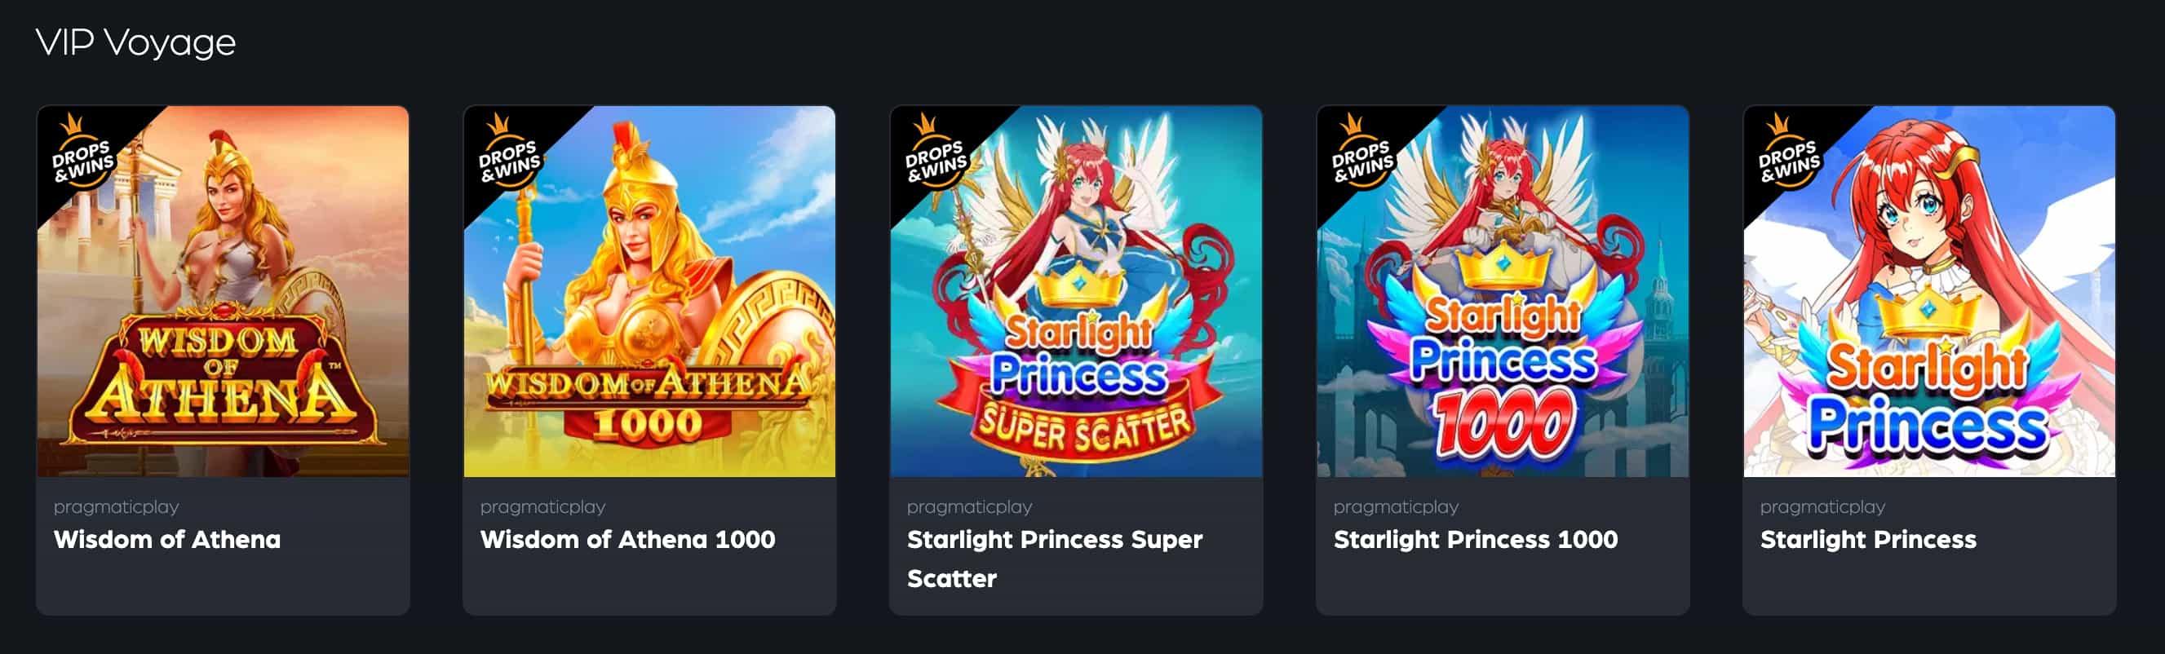
Task: Click the Starlight Princess Super Scatter title
Action: coord(1055,559)
